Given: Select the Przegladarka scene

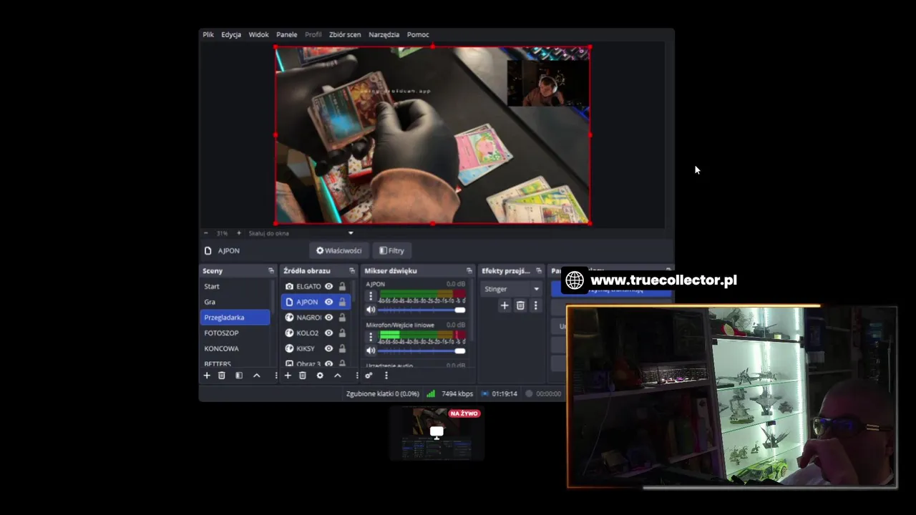Looking at the screenshot, I should pos(235,318).
